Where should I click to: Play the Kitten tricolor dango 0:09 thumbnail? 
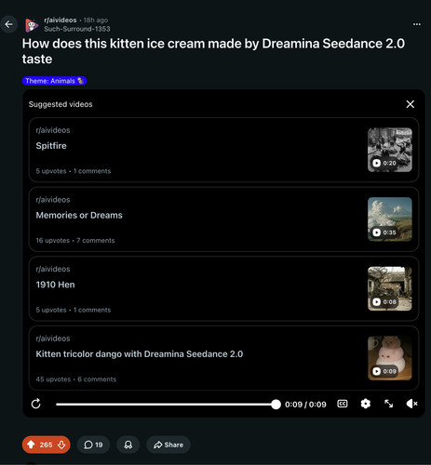pos(390,358)
